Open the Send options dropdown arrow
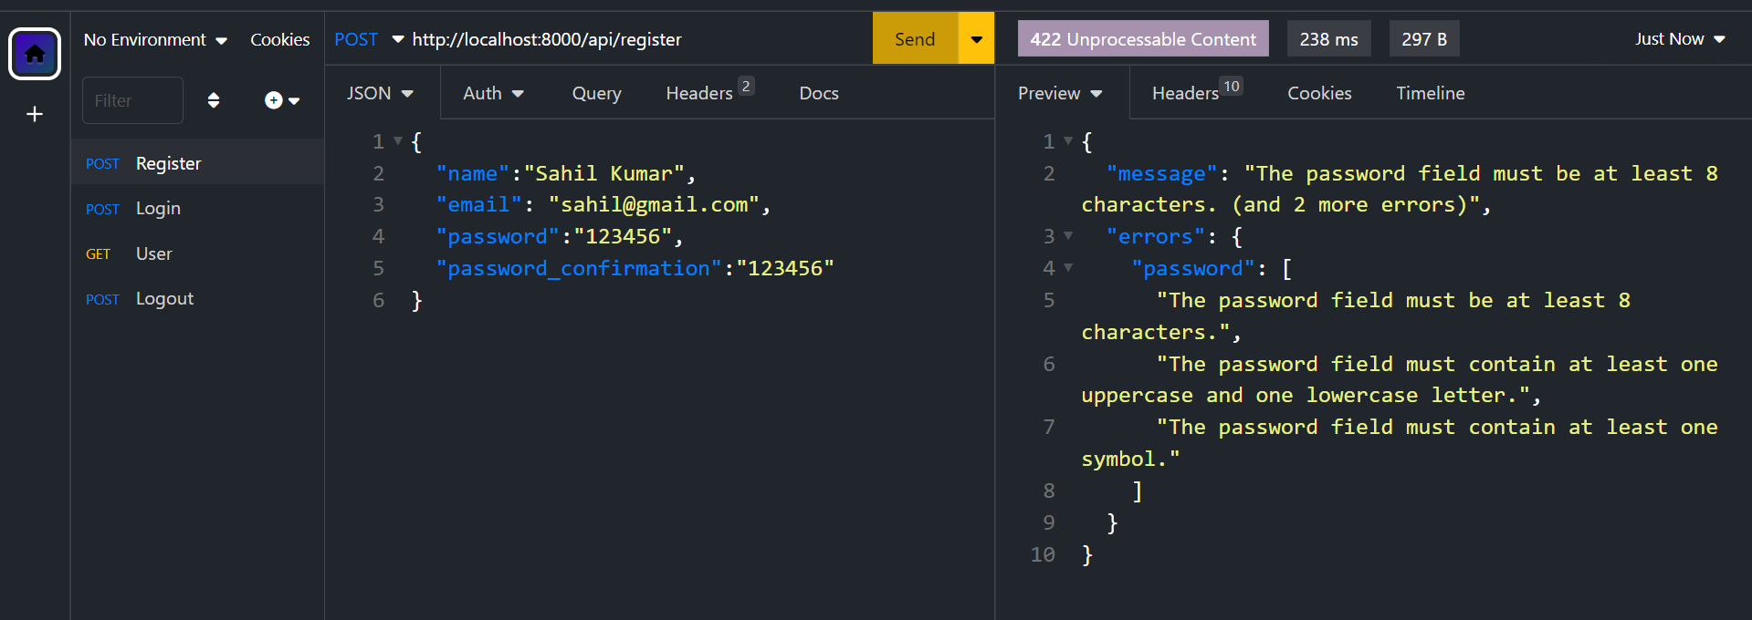This screenshot has height=620, width=1752. [x=976, y=39]
